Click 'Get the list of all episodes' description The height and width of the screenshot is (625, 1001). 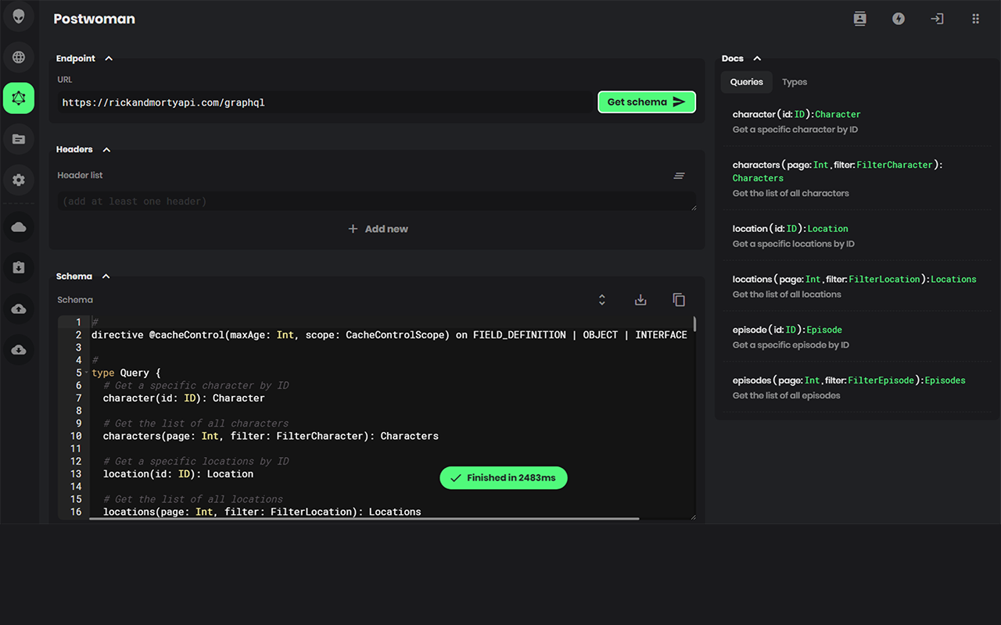click(786, 395)
